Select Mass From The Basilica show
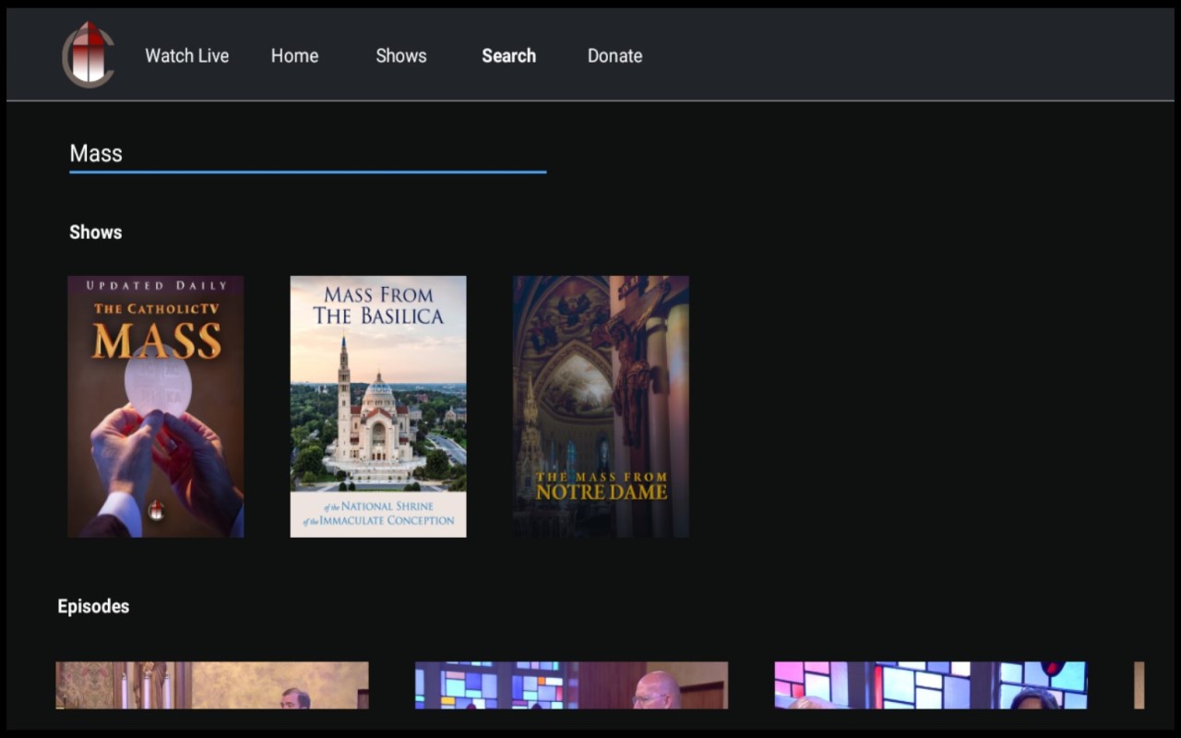 click(378, 406)
